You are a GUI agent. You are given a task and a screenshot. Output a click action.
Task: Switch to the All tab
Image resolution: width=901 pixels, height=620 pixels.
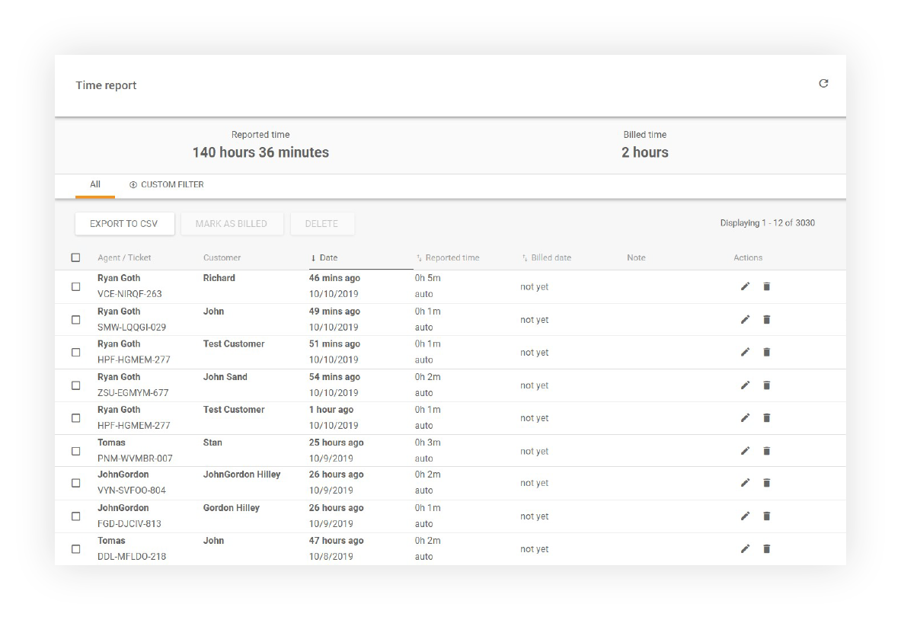pos(94,184)
